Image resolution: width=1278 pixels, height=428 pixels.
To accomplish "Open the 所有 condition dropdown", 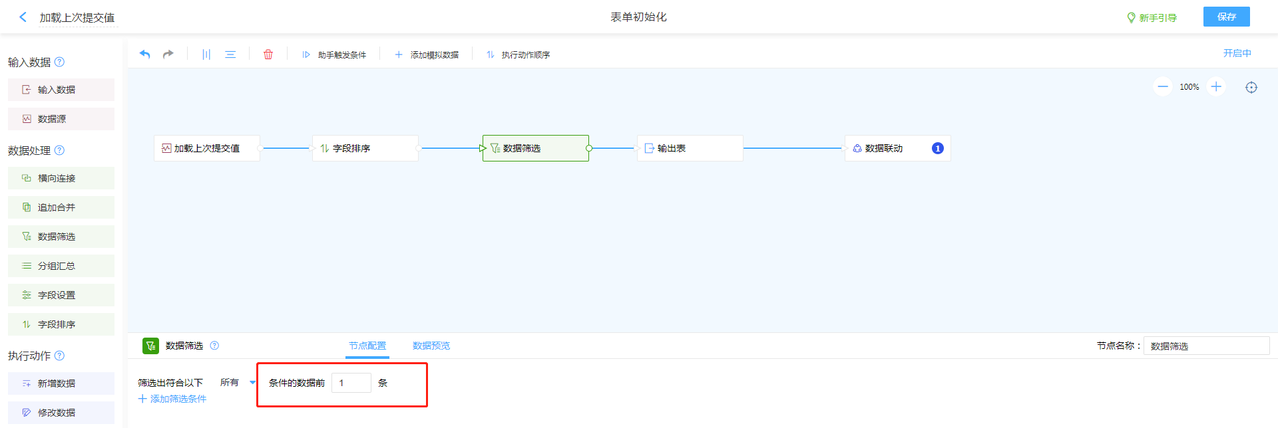I will [238, 383].
